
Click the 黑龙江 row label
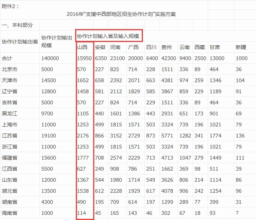(10, 114)
